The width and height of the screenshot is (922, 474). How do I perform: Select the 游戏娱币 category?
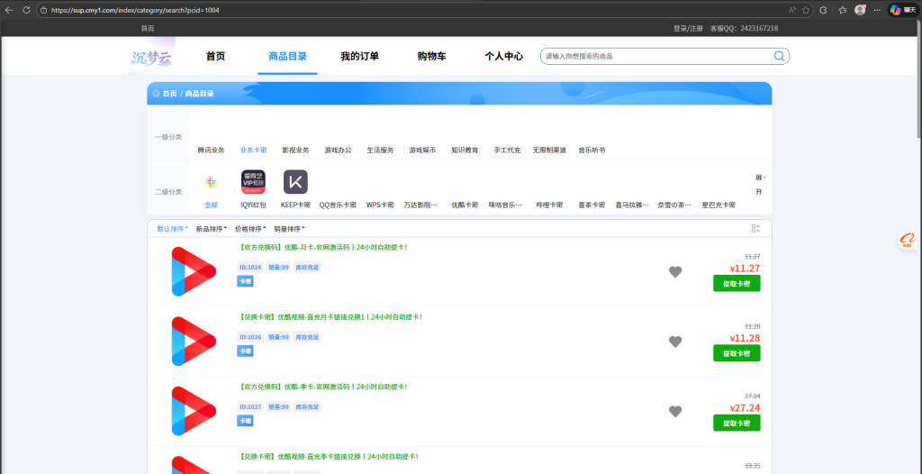(423, 150)
